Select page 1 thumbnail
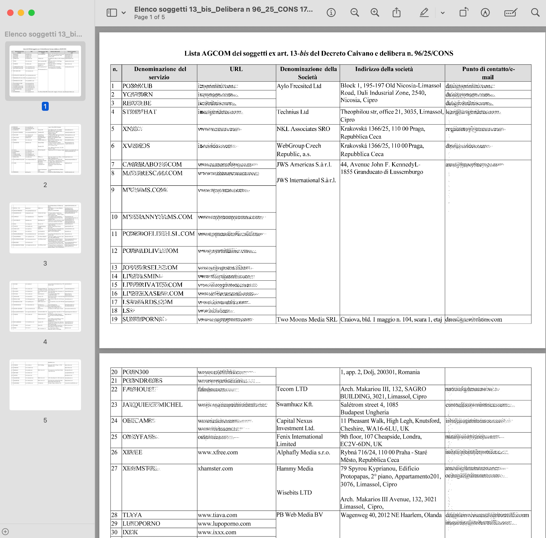546x538 pixels. point(45,71)
